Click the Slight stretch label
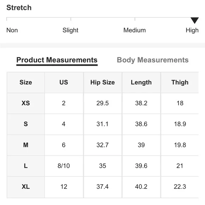Screen dimensions: 205x205 point(70,30)
